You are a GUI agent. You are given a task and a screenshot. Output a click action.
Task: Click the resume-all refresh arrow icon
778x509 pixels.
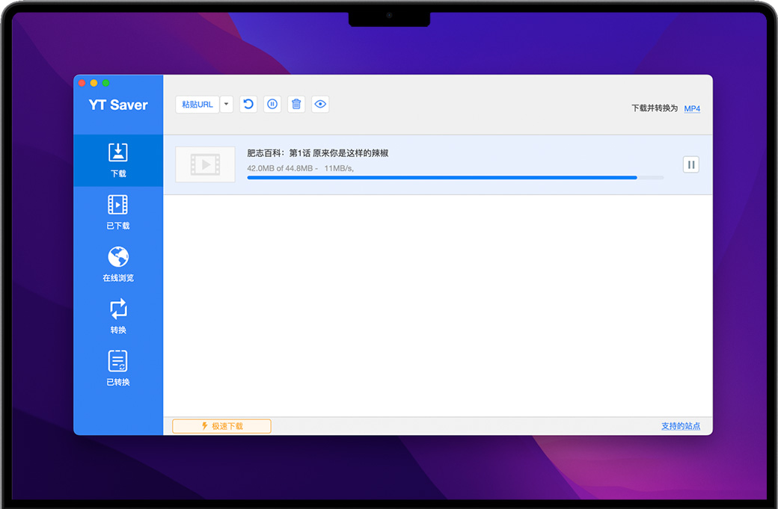248,105
